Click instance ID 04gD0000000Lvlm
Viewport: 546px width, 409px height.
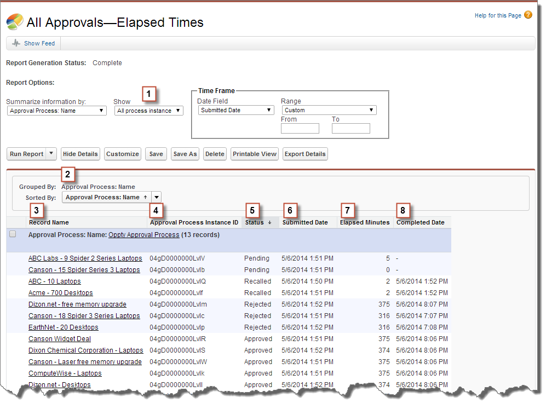[x=179, y=304]
